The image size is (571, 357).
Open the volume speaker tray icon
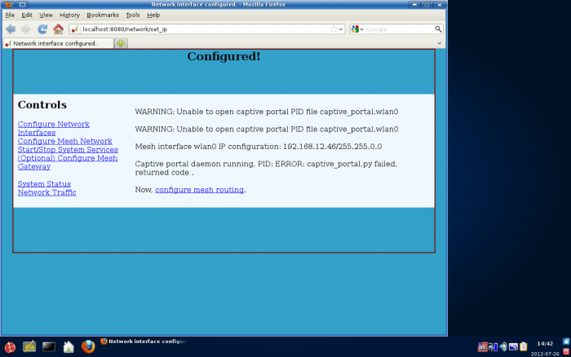pos(503,346)
